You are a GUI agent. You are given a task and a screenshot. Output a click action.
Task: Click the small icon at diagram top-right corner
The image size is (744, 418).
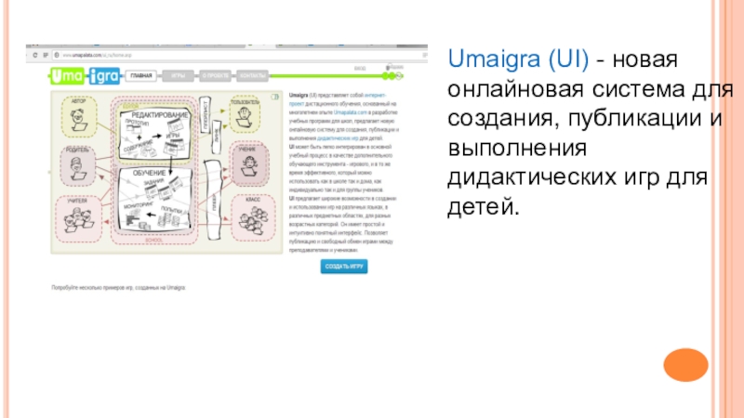click(275, 97)
